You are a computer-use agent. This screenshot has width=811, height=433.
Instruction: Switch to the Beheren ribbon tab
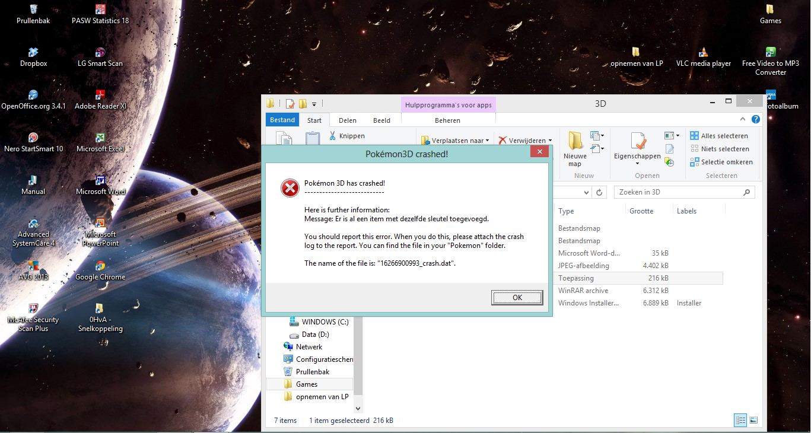pos(447,120)
